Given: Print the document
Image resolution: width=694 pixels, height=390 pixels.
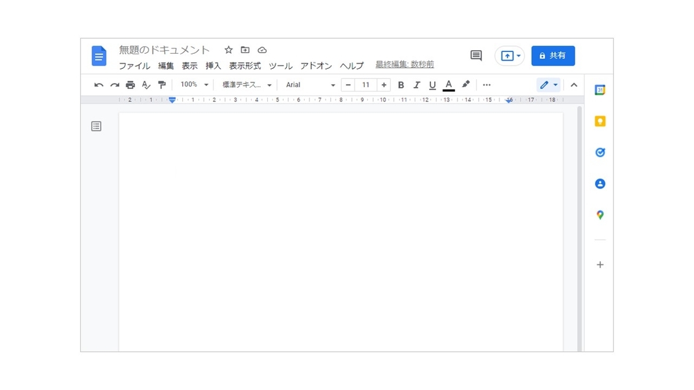Looking at the screenshot, I should [x=130, y=85].
